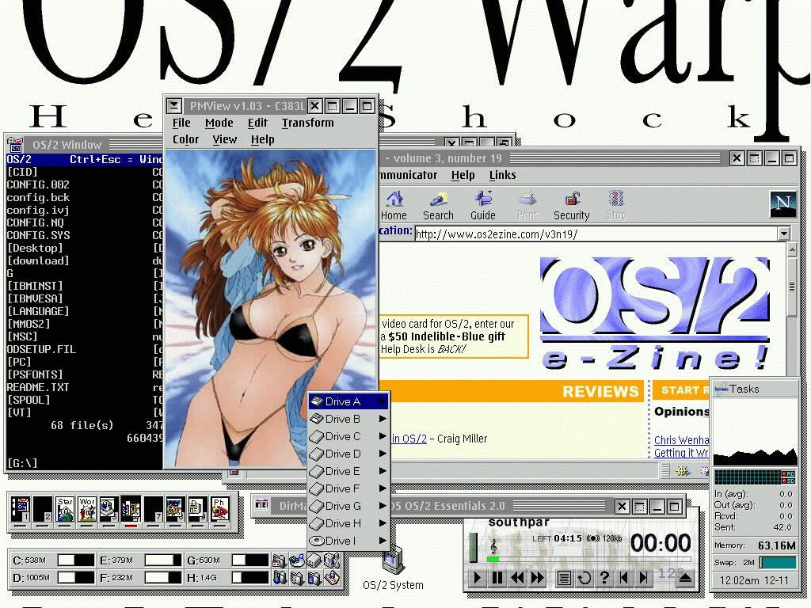Stop page loading in the Netscape toolbar

coord(616,206)
